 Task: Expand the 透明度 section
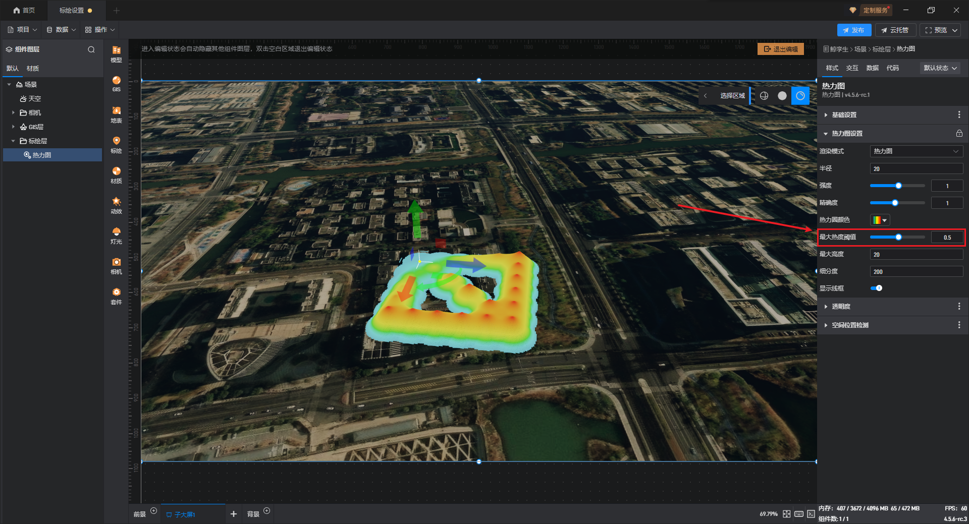click(826, 307)
